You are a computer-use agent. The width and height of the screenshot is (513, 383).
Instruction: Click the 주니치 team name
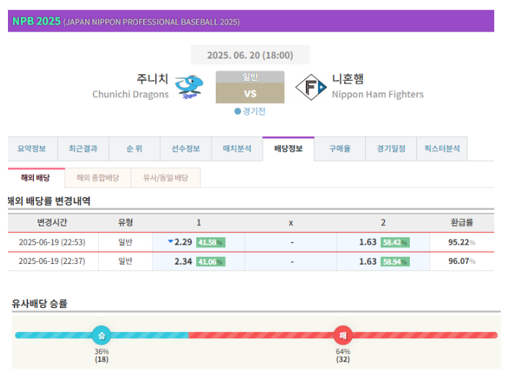(x=152, y=79)
